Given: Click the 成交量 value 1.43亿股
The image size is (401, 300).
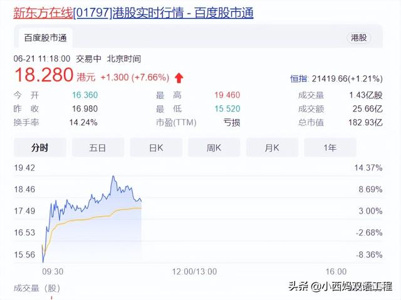Looking at the screenshot, I should pyautogui.click(x=366, y=95).
